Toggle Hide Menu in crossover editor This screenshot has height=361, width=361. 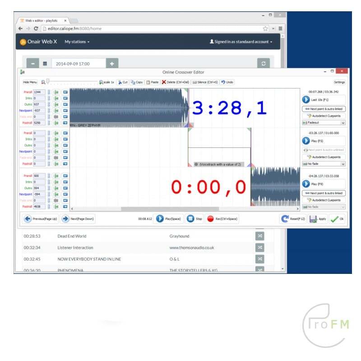30,82
